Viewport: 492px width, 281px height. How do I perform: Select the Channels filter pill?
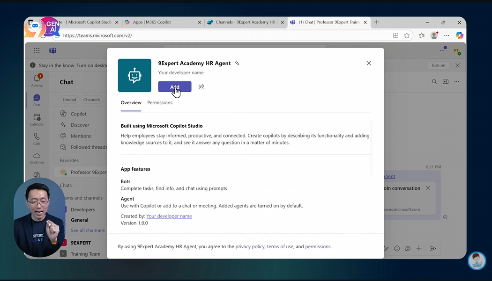pyautogui.click(x=91, y=99)
